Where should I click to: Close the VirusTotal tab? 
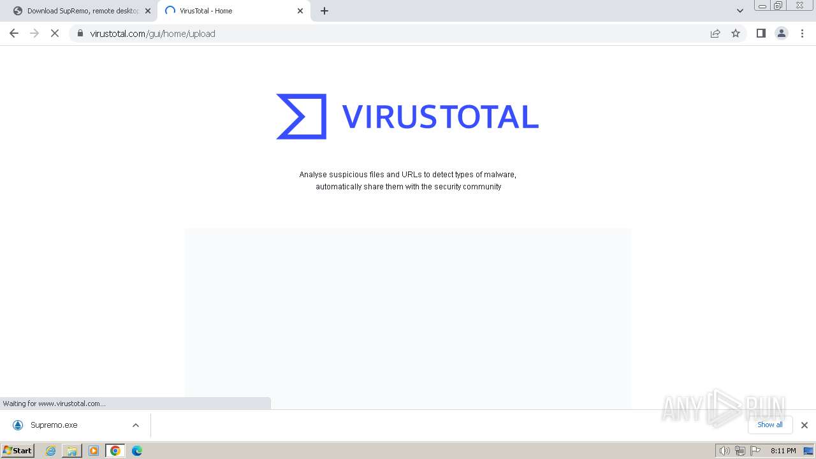[300, 11]
